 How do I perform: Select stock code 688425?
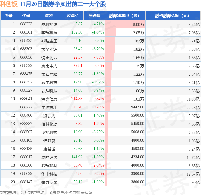tap(26, 41)
